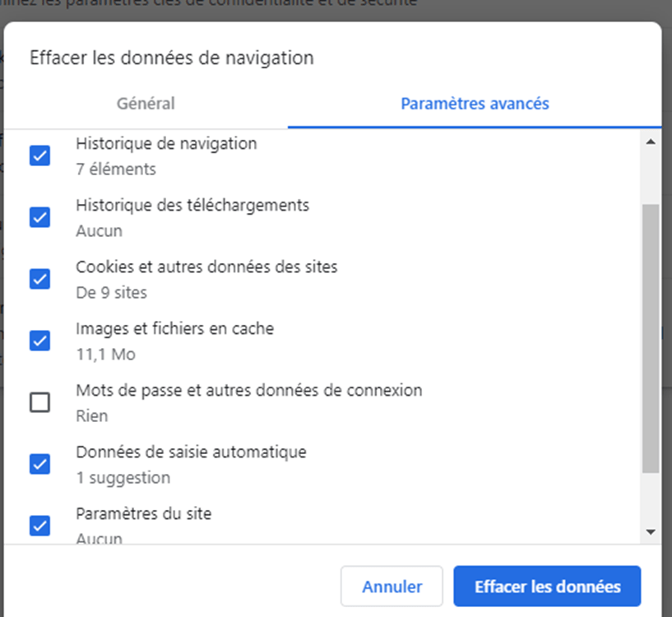Switch to the Général tab
The height and width of the screenshot is (617, 672).
tap(146, 104)
